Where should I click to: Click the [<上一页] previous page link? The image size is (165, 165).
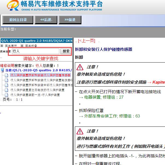[x=87, y=41]
